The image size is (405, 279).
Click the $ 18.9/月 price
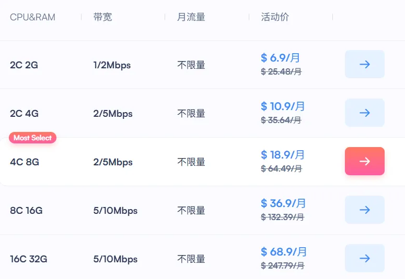(283, 155)
